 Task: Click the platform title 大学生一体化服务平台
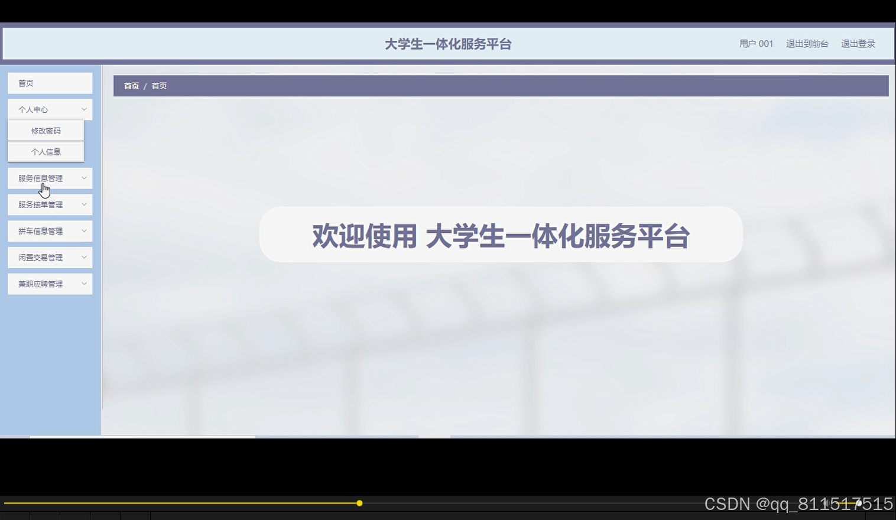click(x=449, y=43)
